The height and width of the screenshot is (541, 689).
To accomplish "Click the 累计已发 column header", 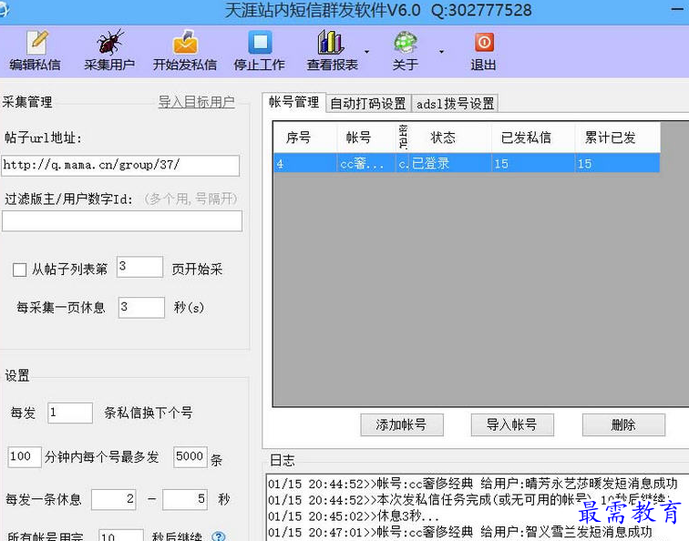I will click(x=617, y=138).
